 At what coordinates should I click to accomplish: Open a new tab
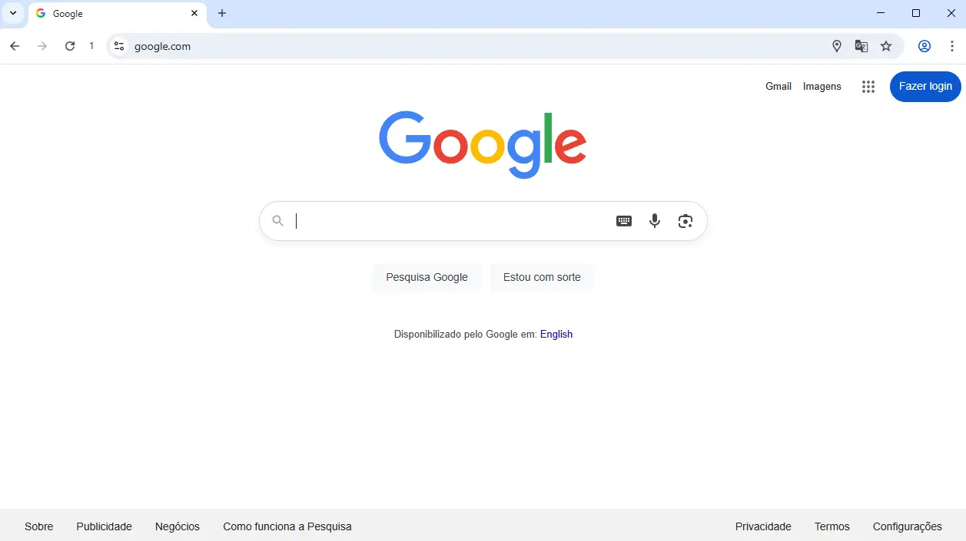click(x=222, y=13)
